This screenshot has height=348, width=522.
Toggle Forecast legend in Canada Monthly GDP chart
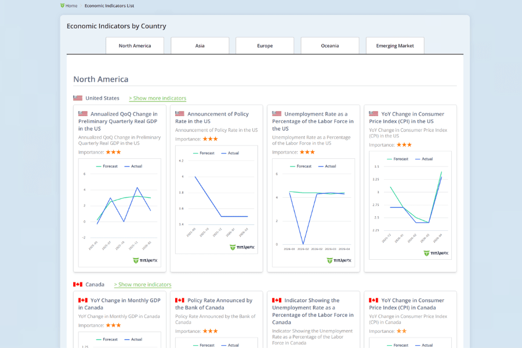(107, 339)
